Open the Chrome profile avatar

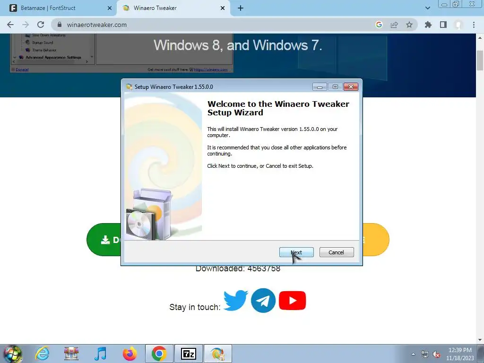coord(458,25)
